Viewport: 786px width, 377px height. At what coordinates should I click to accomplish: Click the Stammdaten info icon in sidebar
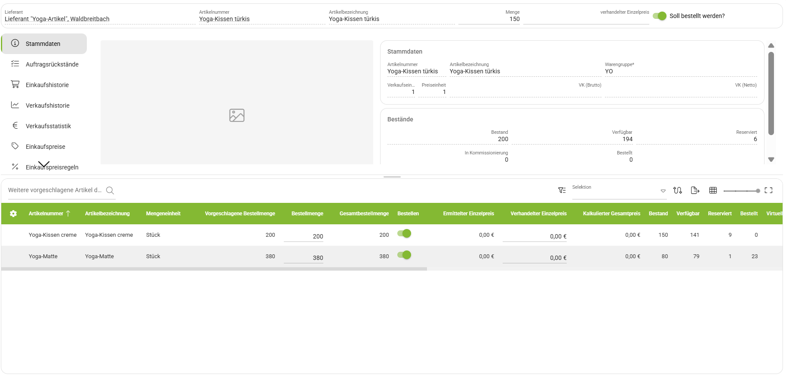15,43
